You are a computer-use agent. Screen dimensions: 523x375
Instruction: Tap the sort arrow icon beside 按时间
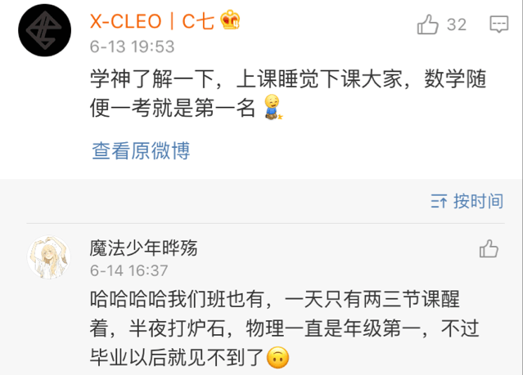(439, 201)
